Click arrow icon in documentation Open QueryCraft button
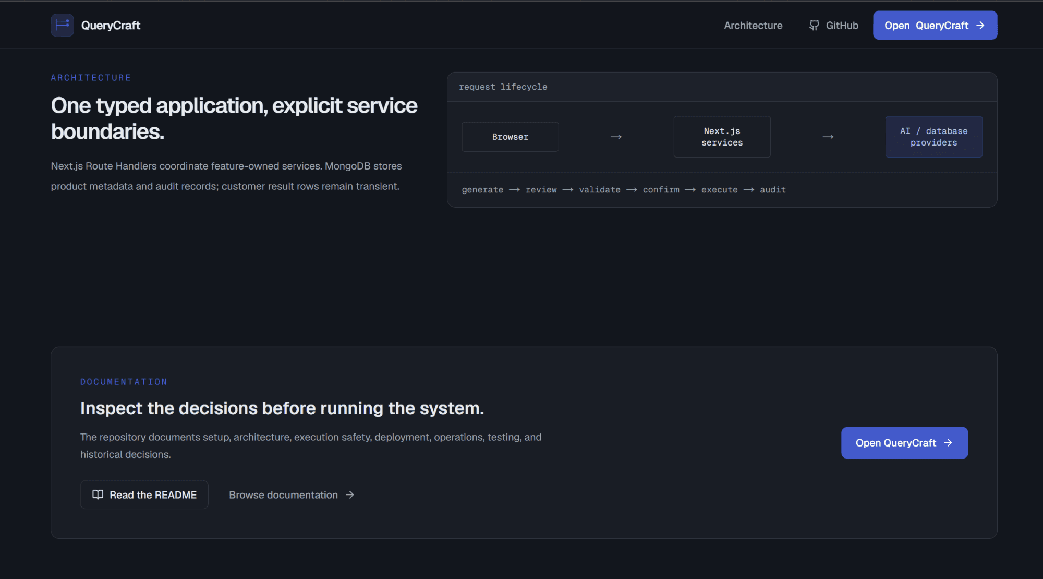 pos(948,442)
